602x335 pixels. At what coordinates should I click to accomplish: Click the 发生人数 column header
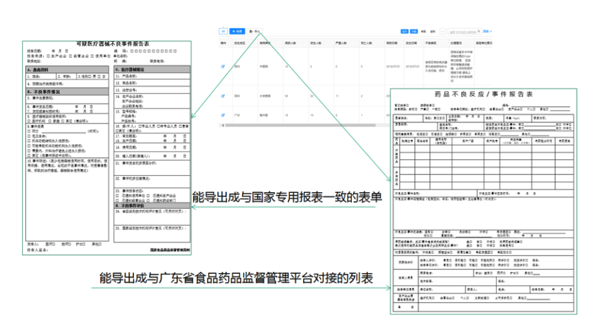pos(315,43)
